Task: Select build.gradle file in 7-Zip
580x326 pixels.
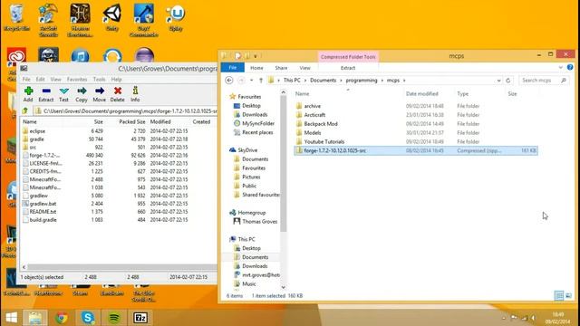Action: click(43, 220)
